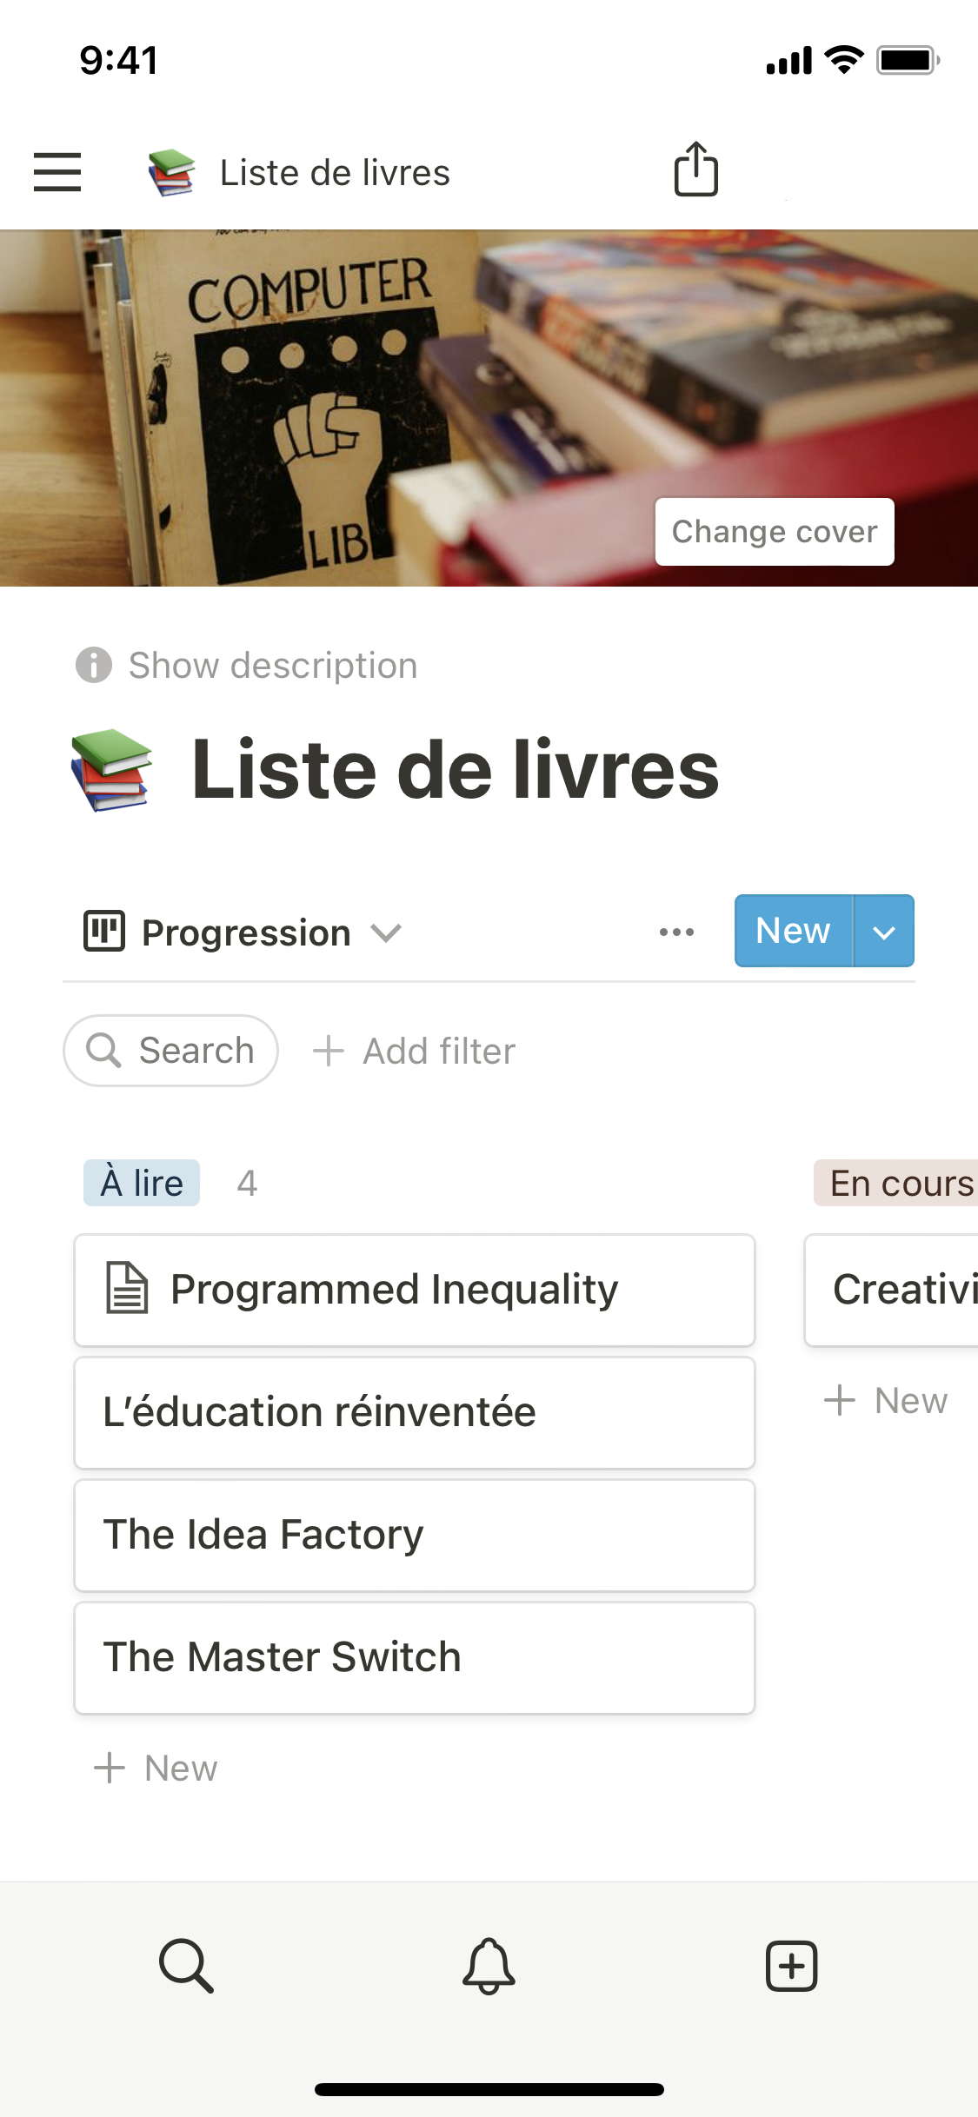Open The Master Switch card
Screen dimensions: 978x2117
click(x=415, y=1658)
